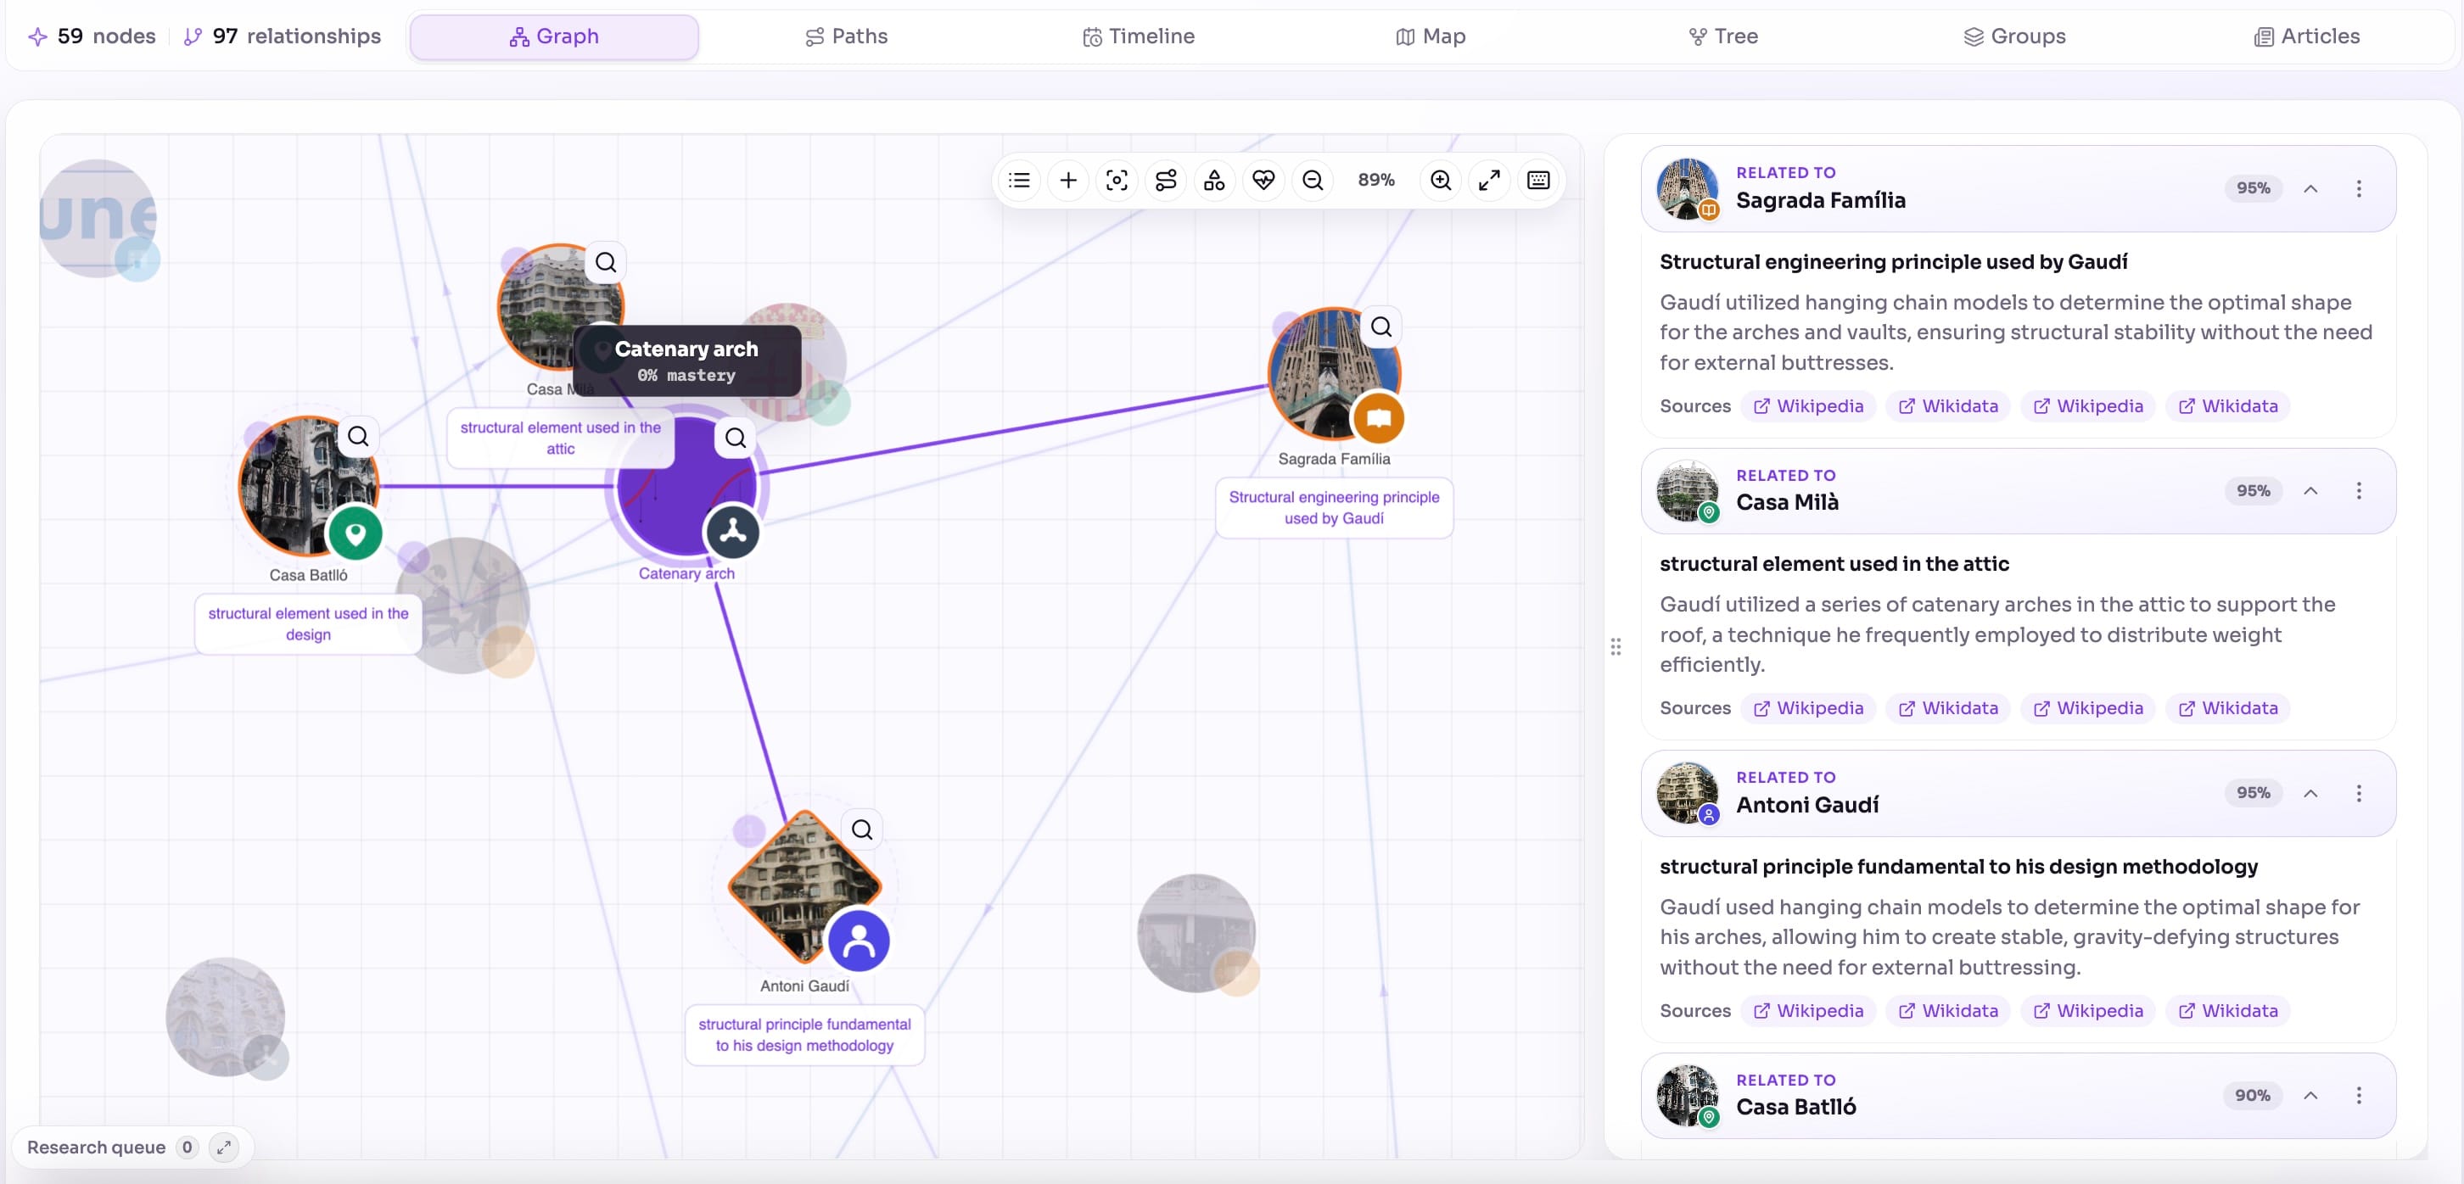
Task: Open the node list icon in graph toolbar
Action: click(1020, 180)
